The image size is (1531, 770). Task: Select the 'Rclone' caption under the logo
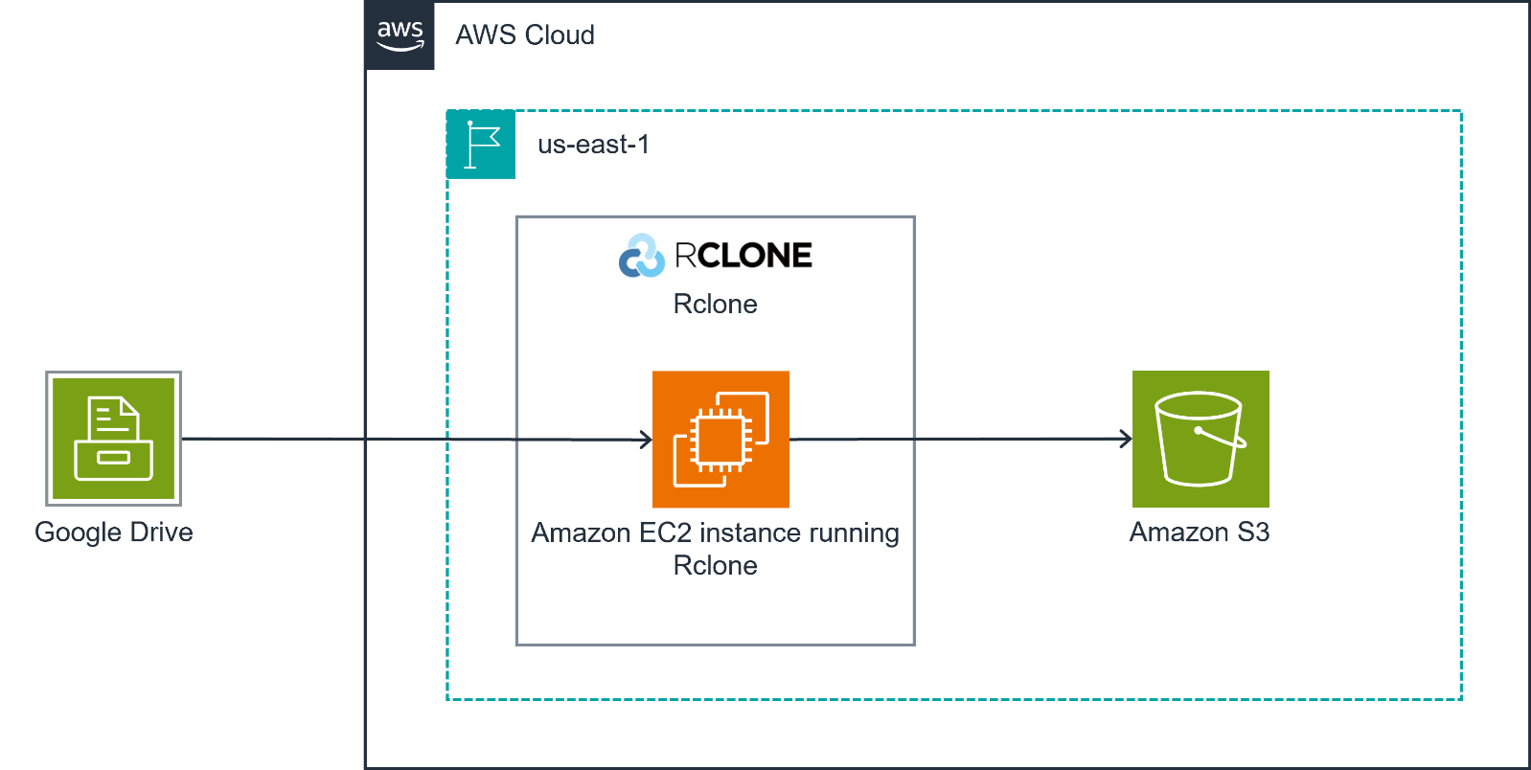point(716,305)
